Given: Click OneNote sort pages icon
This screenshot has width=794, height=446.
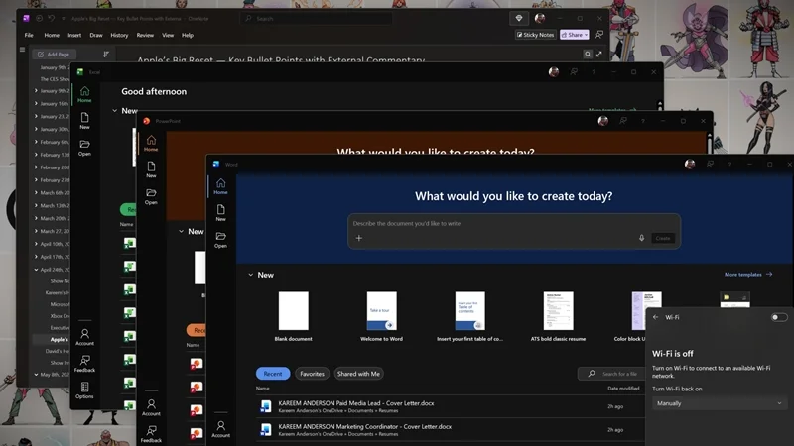Looking at the screenshot, I should (x=106, y=55).
